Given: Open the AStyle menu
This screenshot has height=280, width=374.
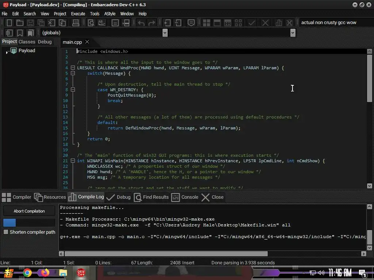Looking at the screenshot, I should pos(110,14).
